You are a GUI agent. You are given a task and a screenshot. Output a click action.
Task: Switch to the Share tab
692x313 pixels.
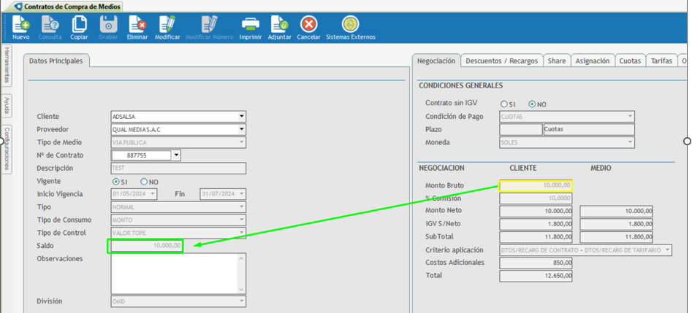[x=557, y=61]
